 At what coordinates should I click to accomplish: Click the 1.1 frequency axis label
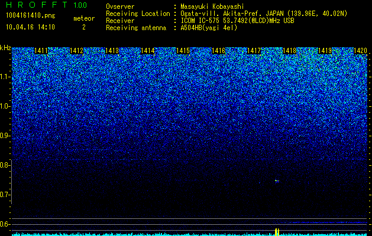(5, 77)
